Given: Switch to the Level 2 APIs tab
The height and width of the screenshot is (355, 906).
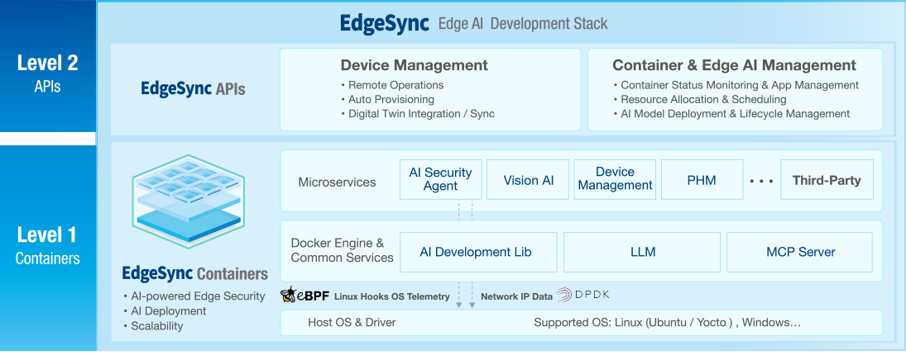Looking at the screenshot, I should coord(48,73).
